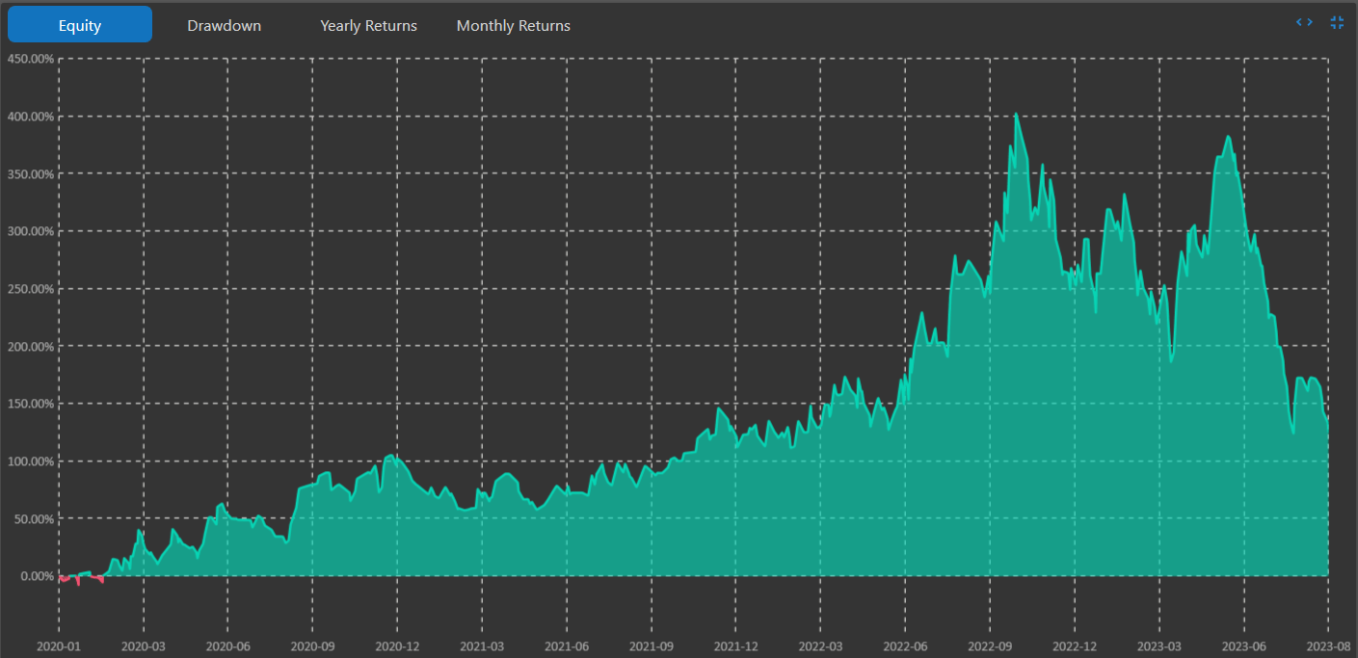Click the 2022-03 date label
The width and height of the screenshot is (1358, 658).
pyautogui.click(x=820, y=645)
